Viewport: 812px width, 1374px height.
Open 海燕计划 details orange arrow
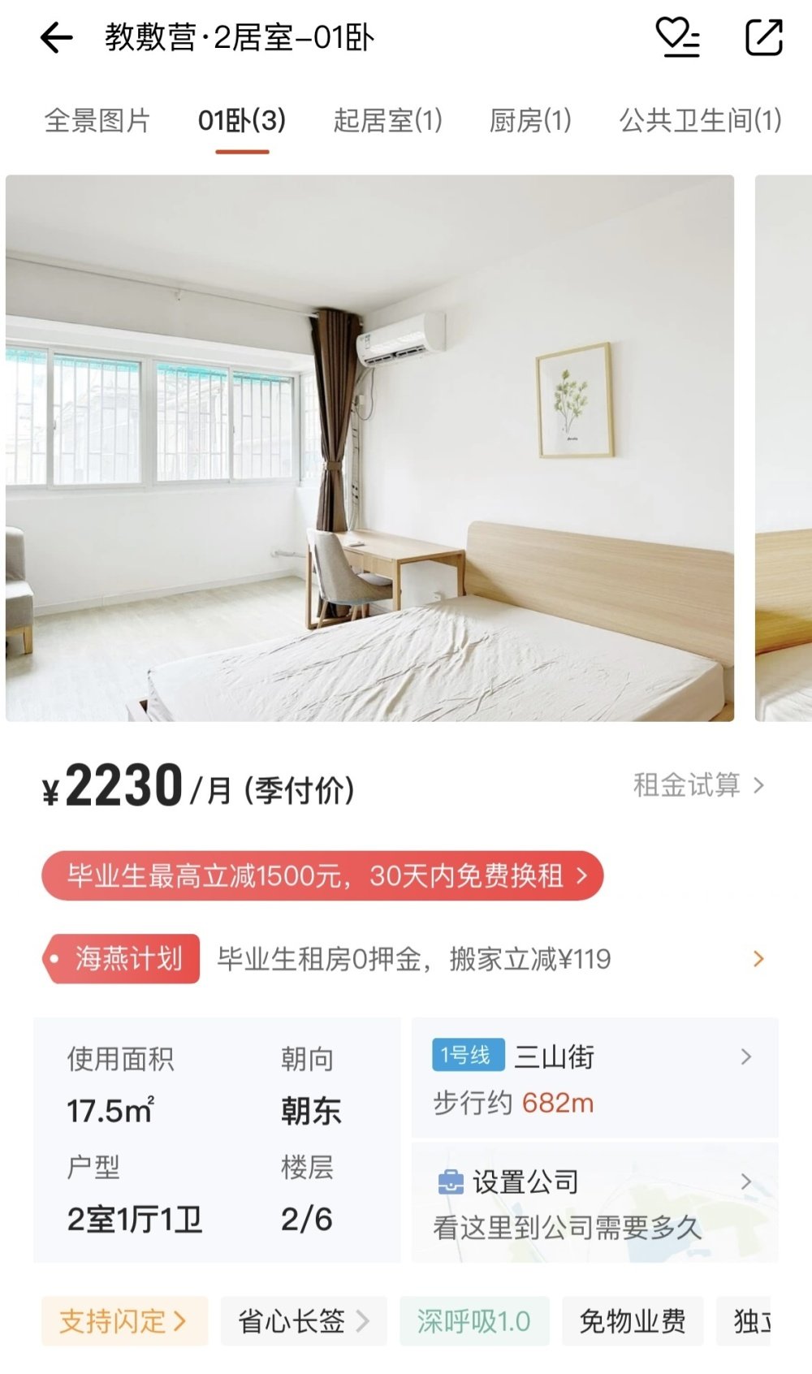(758, 958)
